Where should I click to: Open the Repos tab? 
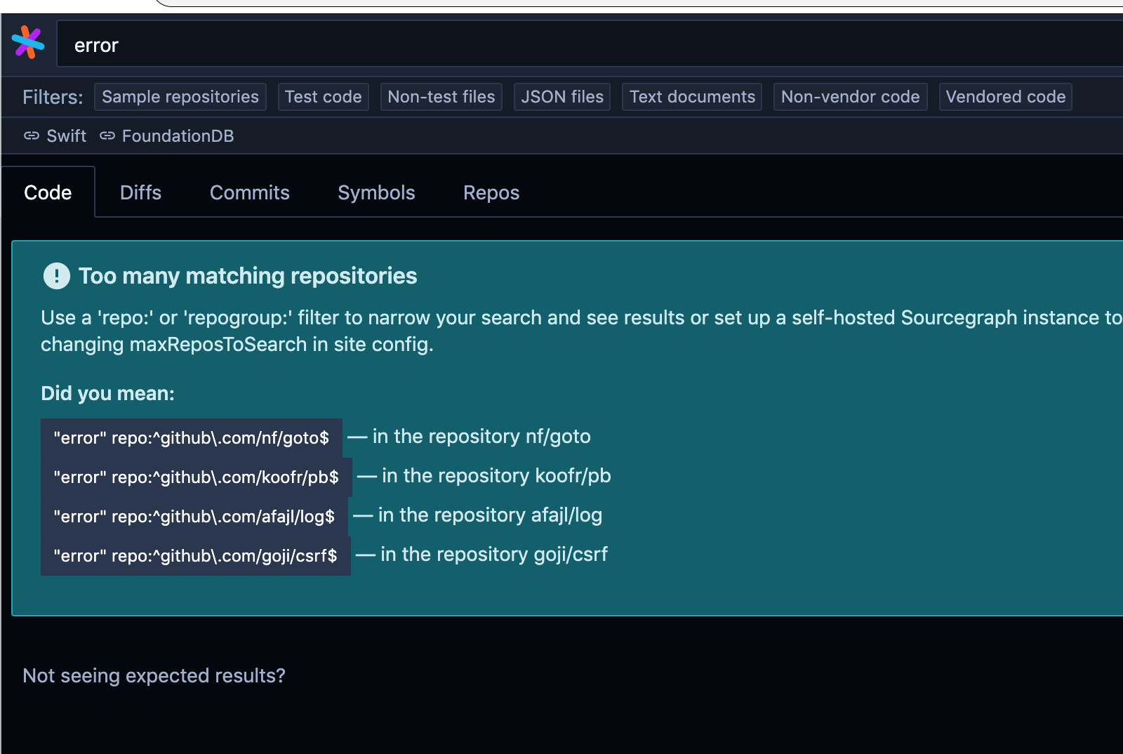(491, 192)
